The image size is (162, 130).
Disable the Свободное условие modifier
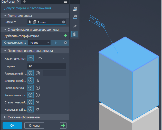[31, 88]
